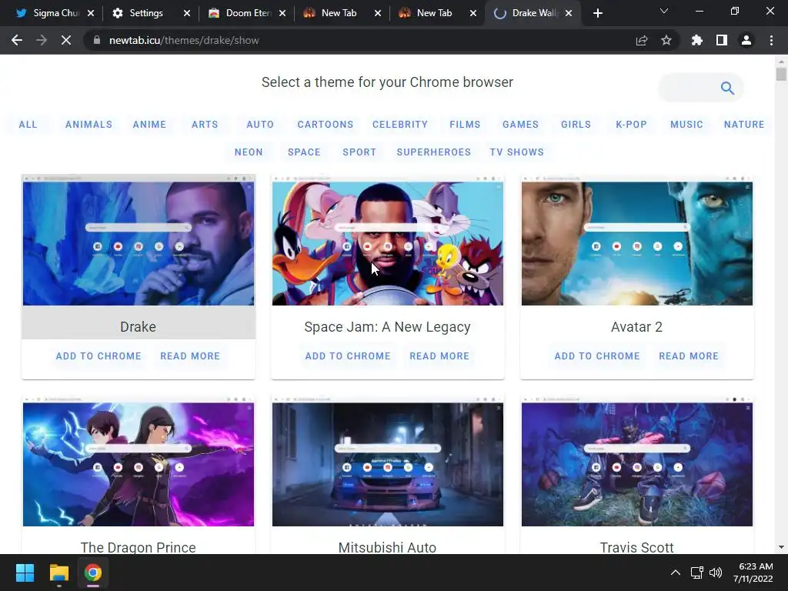
Task: Open the volume tray icon
Action: pyautogui.click(x=716, y=573)
